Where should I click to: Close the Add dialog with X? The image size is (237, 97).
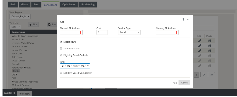tap(188, 20)
